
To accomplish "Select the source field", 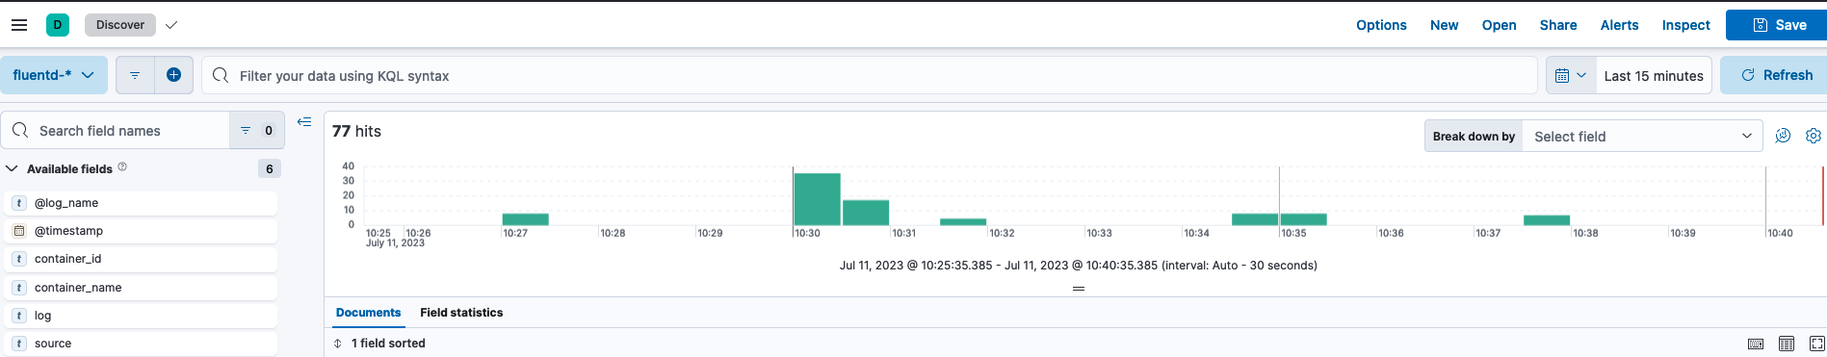I will (x=142, y=343).
